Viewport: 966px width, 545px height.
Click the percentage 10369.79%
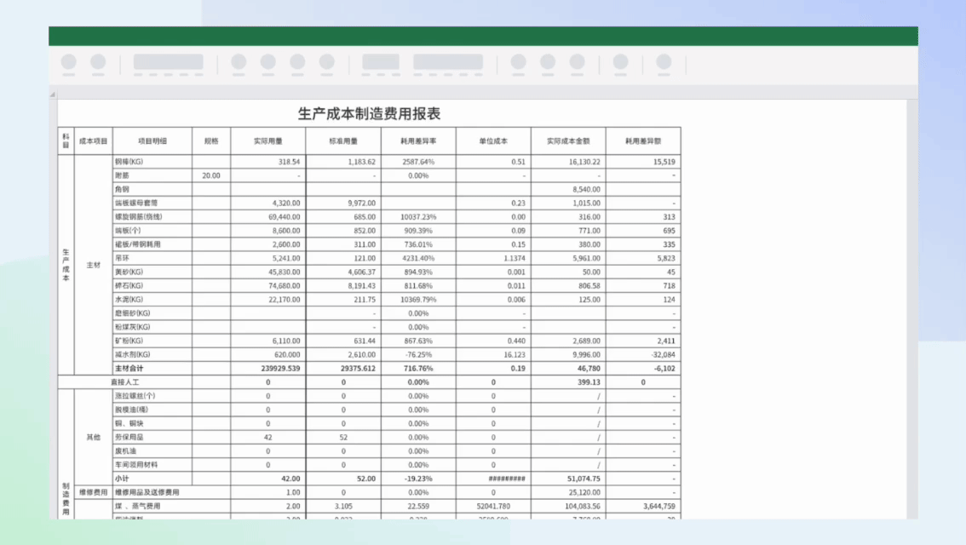pyautogui.click(x=418, y=299)
